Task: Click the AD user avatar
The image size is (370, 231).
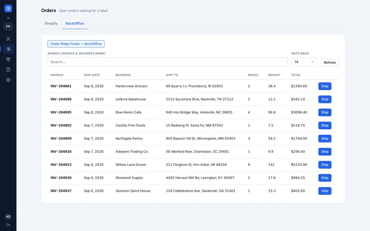Action: tap(8, 216)
